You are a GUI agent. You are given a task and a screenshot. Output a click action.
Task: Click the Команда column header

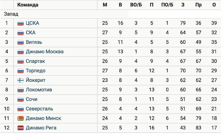click(x=28, y=5)
